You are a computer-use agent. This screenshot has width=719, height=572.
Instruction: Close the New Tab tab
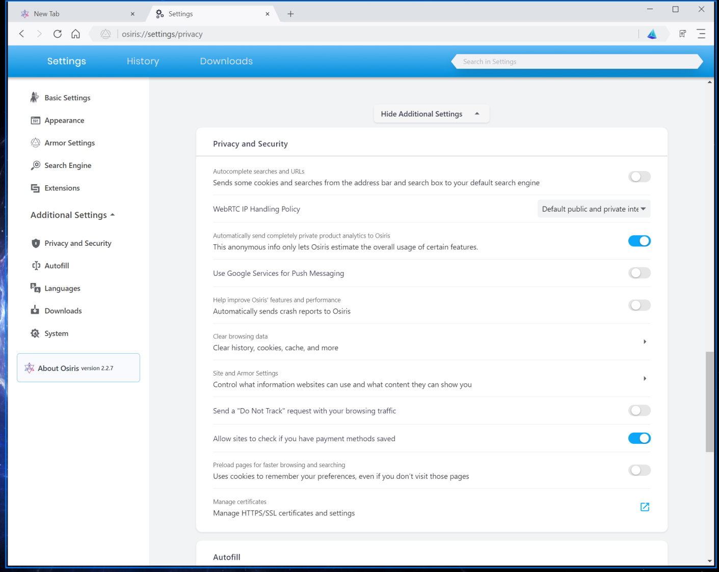coord(132,14)
